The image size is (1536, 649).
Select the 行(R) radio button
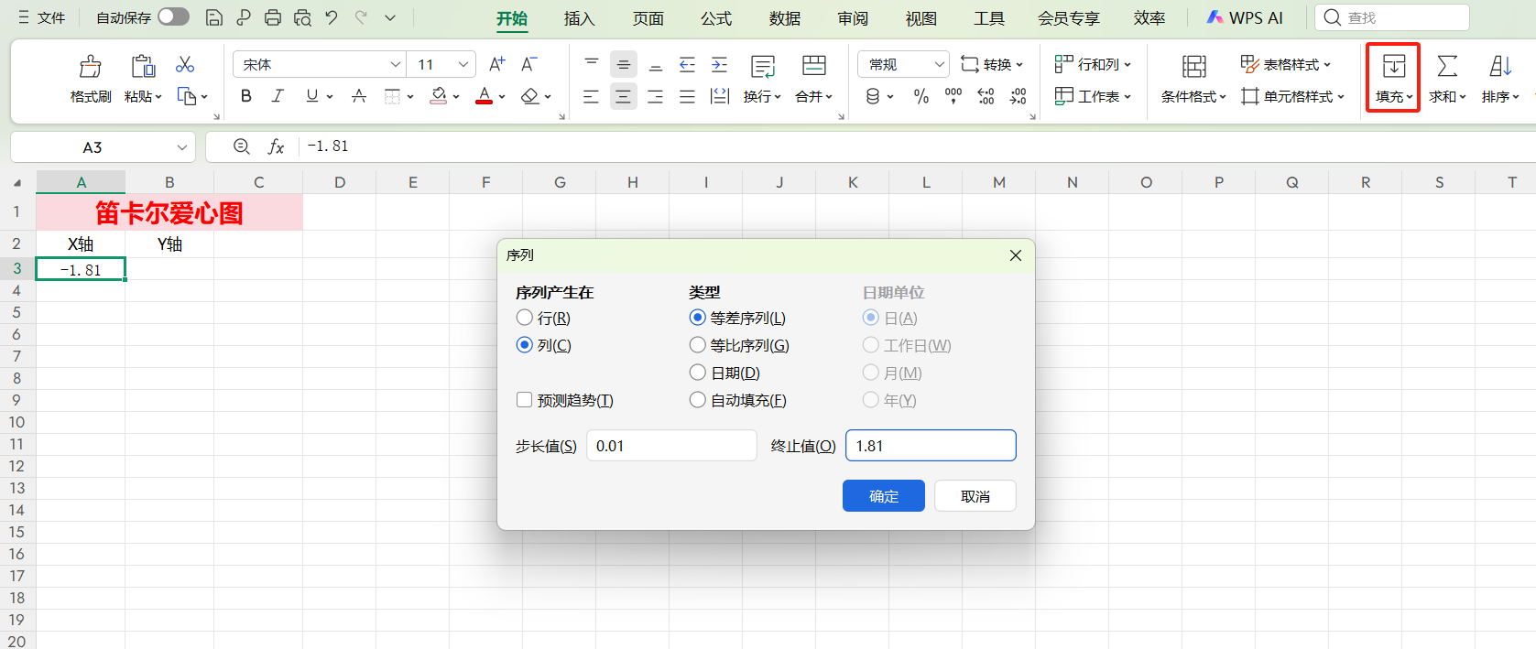[524, 318]
